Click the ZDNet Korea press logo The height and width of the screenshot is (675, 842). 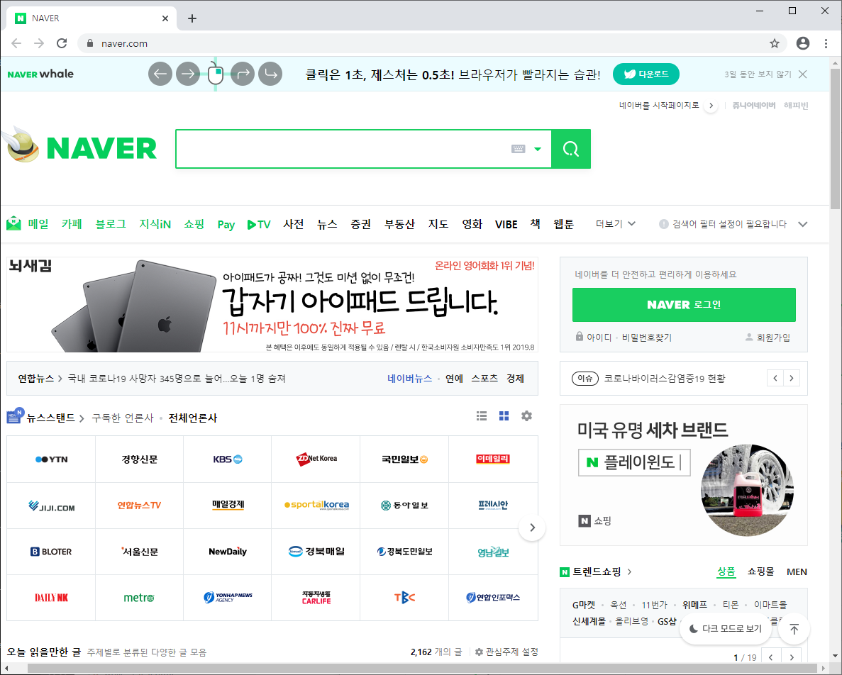click(x=316, y=459)
